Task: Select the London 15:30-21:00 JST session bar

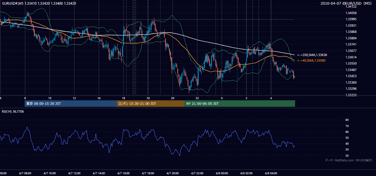Action: tap(151, 104)
